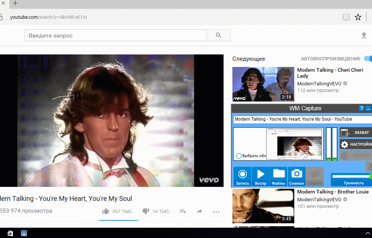Open playback with the Воспр button
Screen dimensions: 372x238
point(260,177)
